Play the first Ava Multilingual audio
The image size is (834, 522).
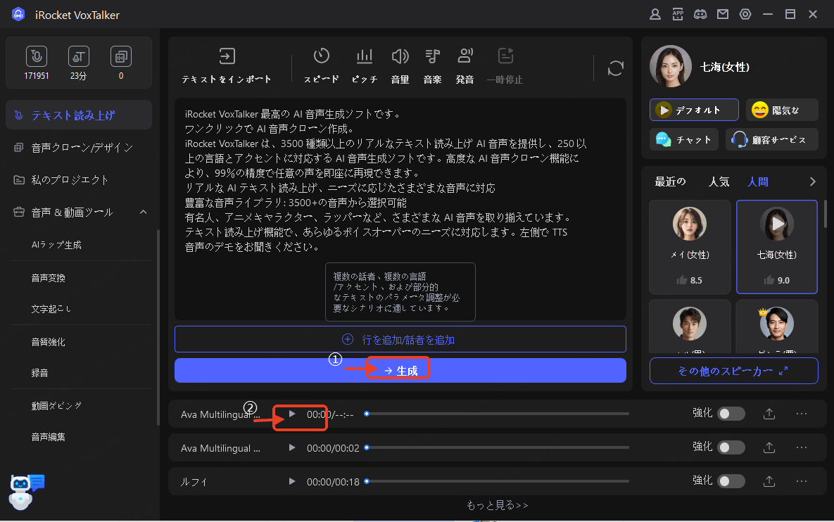[291, 414]
